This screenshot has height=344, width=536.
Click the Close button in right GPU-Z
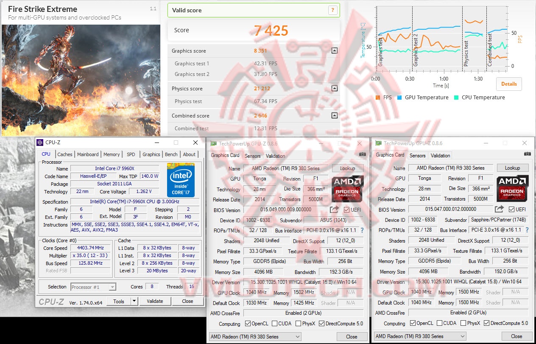pos(516,336)
